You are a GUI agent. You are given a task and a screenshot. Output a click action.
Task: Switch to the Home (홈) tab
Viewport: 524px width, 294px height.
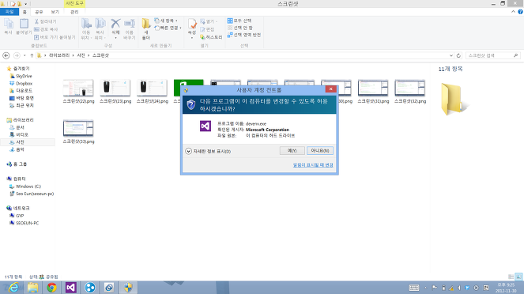click(25, 12)
